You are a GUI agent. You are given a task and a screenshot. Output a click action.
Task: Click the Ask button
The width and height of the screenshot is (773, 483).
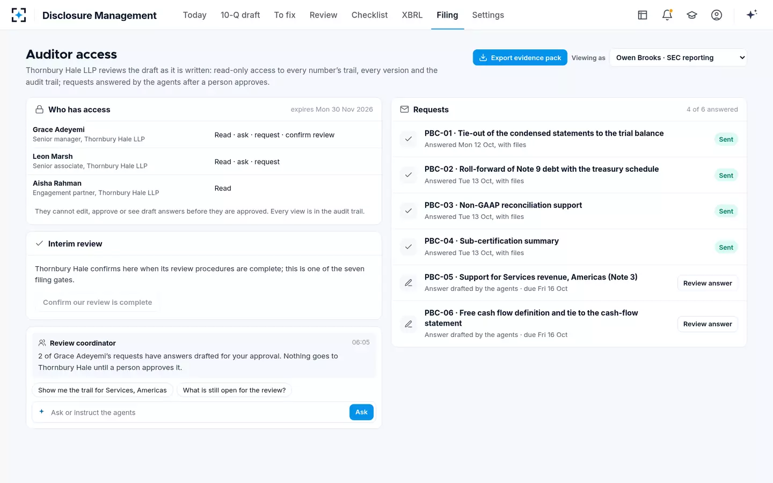(x=361, y=412)
